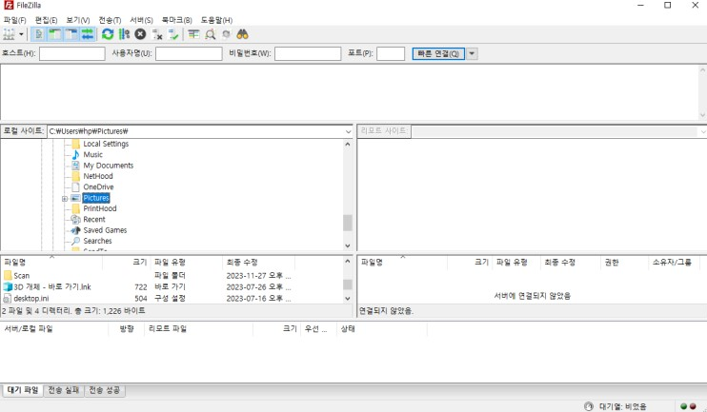Toggle local directory tree display
The image size is (707, 412).
pos(55,34)
